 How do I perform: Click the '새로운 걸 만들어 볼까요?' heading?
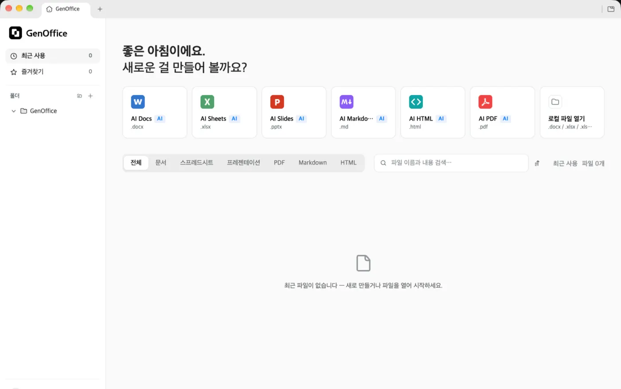(x=185, y=67)
